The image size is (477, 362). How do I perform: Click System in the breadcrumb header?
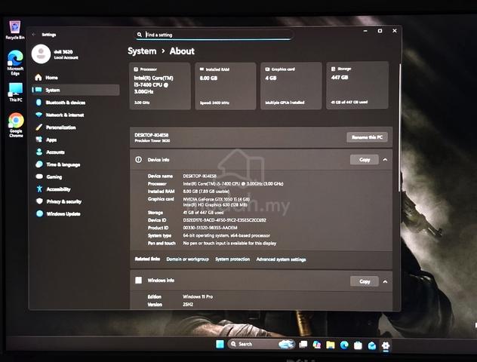(142, 51)
